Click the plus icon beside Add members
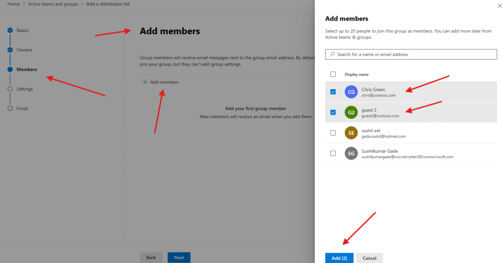The height and width of the screenshot is (263, 502). tap(145, 82)
